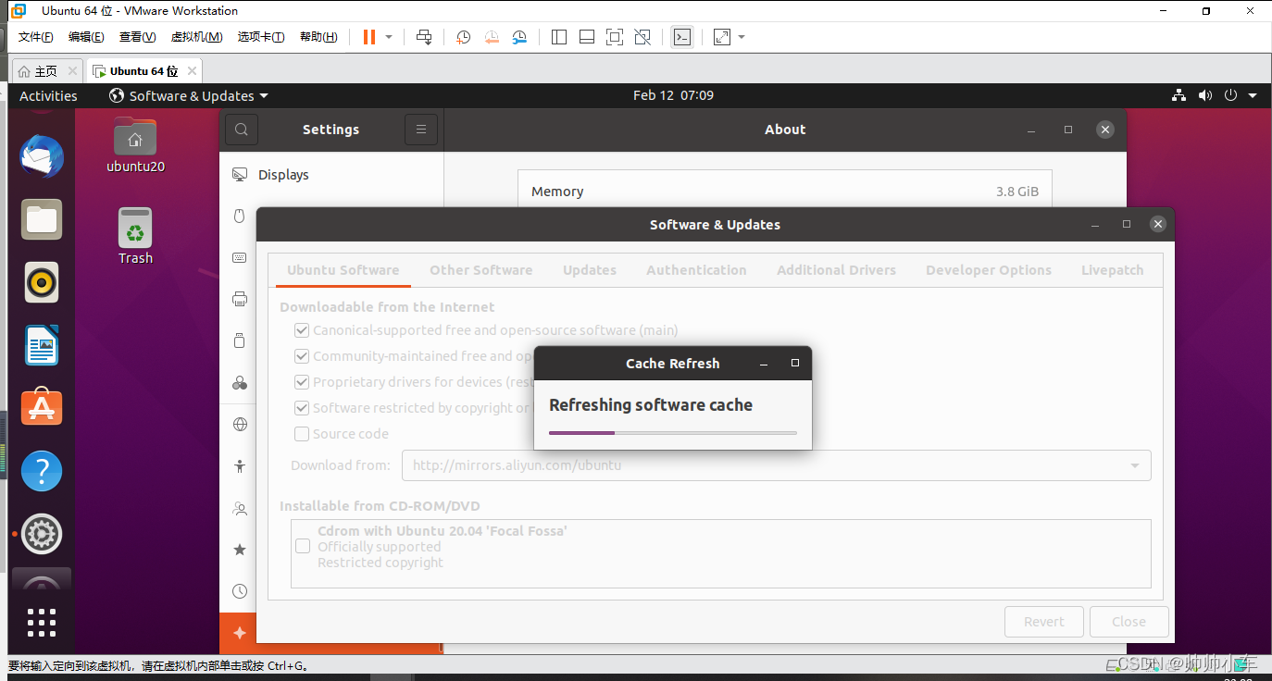Select the Date & Time clock icon
1272x681 pixels.
click(x=240, y=591)
